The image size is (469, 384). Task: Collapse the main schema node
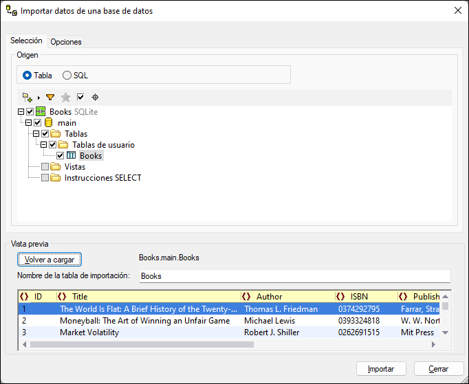pos(28,123)
